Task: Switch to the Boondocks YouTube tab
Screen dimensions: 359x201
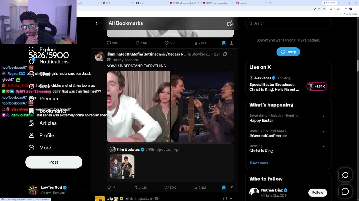Action: 184,3
